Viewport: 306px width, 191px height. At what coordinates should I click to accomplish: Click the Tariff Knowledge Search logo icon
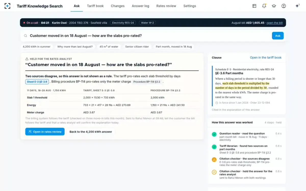click(7, 6)
